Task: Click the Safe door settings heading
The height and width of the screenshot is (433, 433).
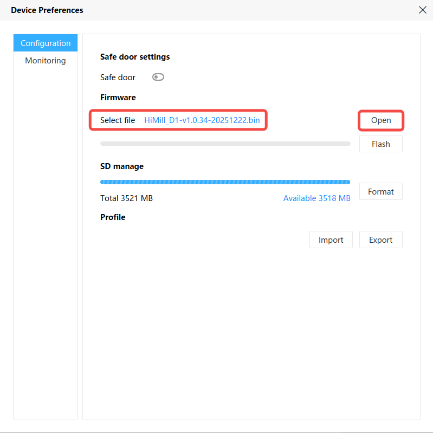Action: tap(135, 57)
